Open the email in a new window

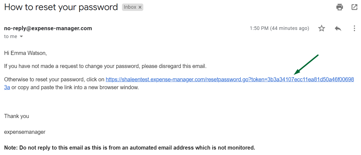pyautogui.click(x=354, y=7)
